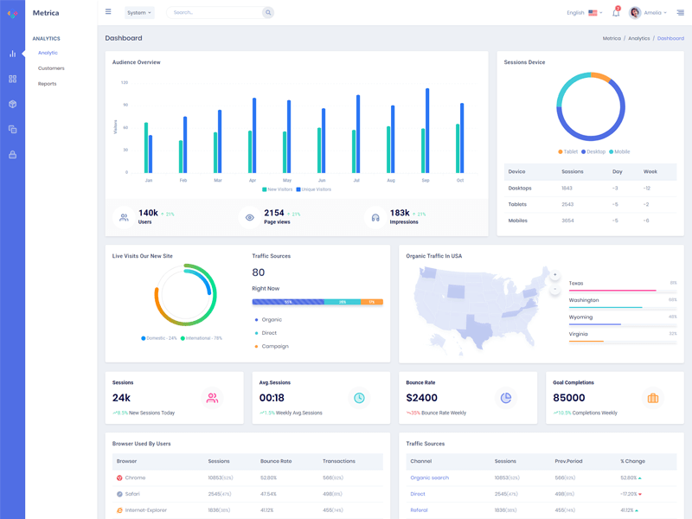Click the search magnifier button
Image resolution: width=692 pixels, height=519 pixels.
268,12
